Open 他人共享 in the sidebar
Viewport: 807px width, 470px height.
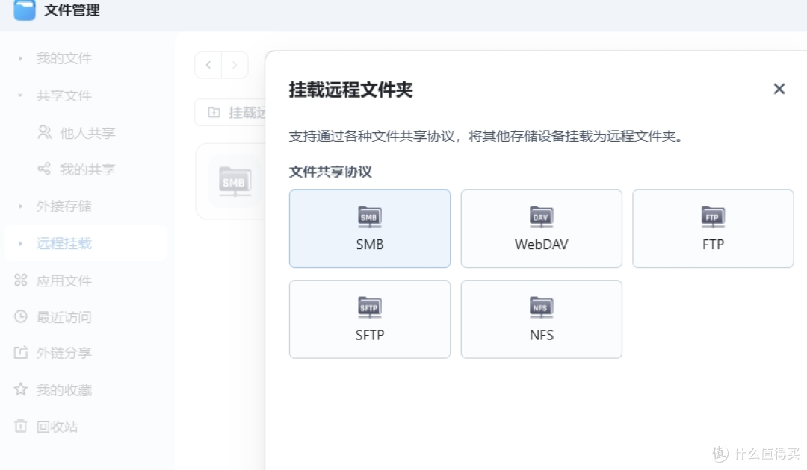(x=87, y=133)
